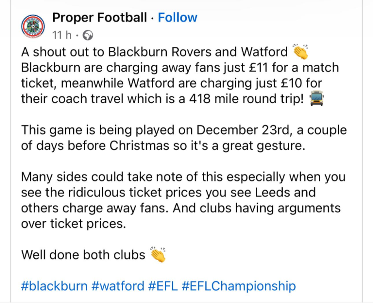Open the Proper Football profile picture
This screenshot has width=373, height=305.
33,26
